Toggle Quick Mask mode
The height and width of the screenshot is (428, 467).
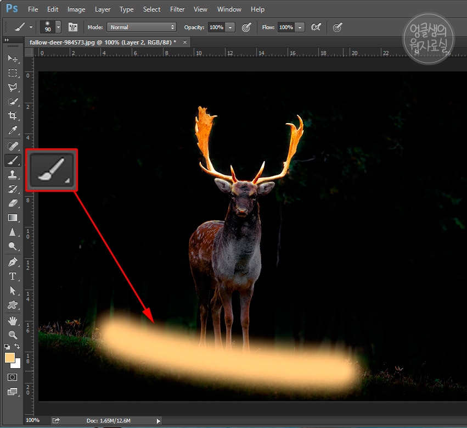(x=12, y=377)
